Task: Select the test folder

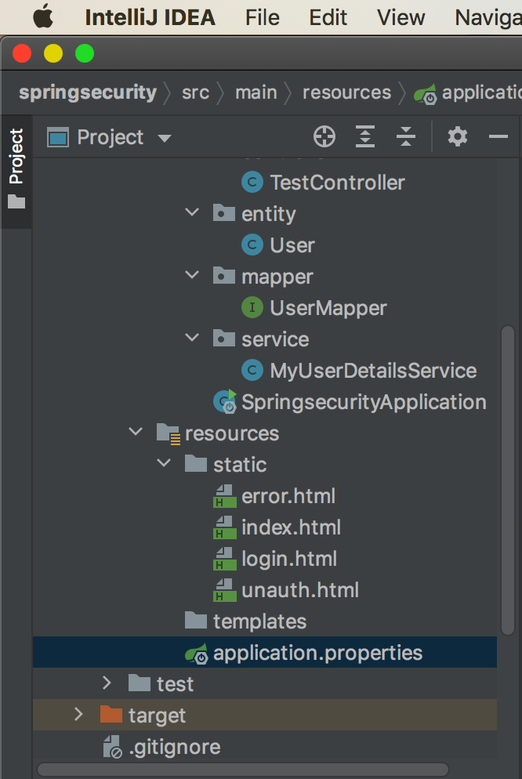Action: click(175, 684)
